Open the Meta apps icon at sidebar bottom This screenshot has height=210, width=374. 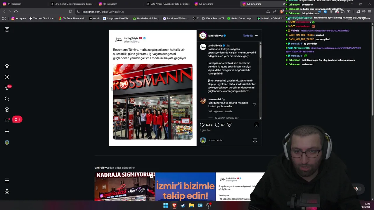click(7, 192)
